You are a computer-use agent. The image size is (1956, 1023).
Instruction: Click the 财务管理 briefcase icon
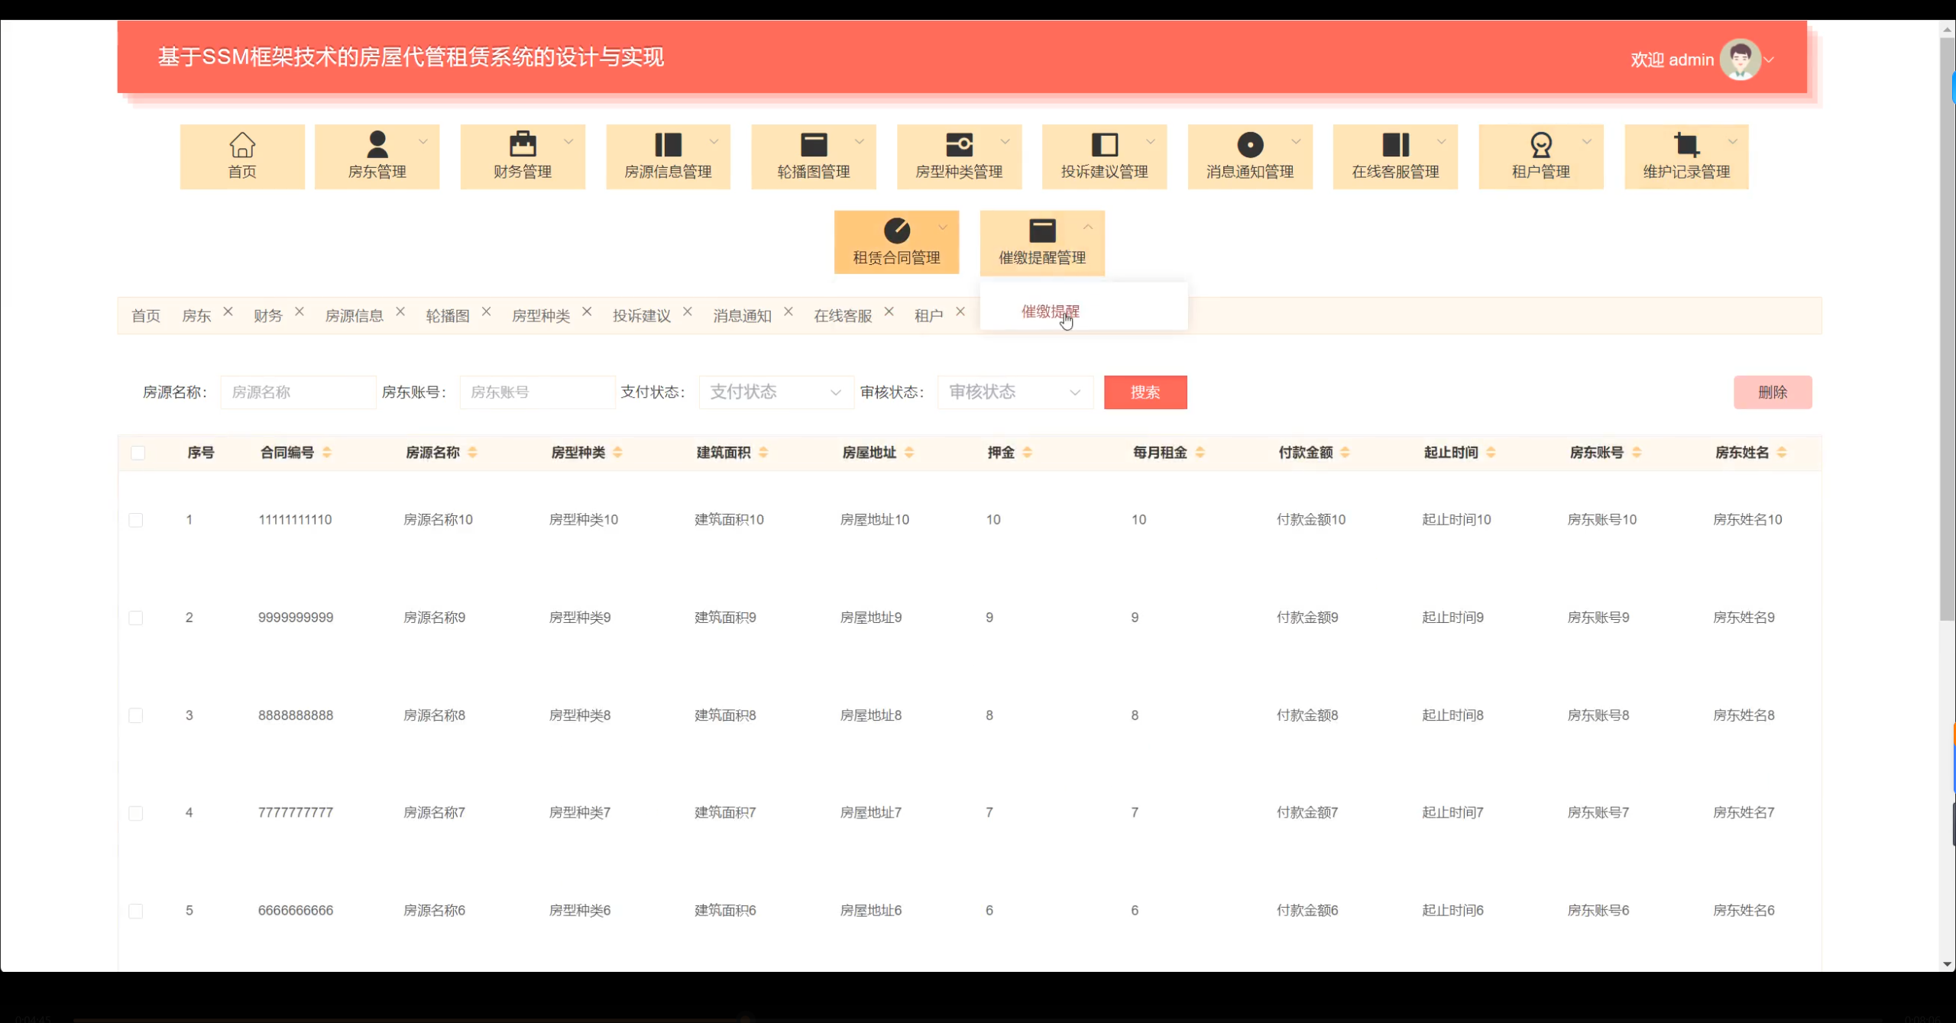(523, 145)
